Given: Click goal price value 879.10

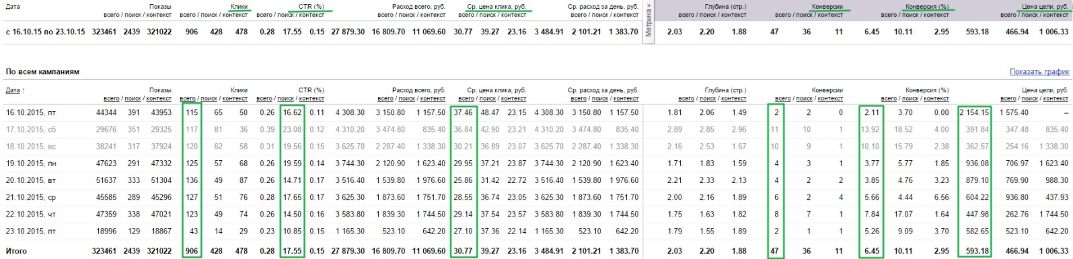Looking at the screenshot, I should [977, 180].
